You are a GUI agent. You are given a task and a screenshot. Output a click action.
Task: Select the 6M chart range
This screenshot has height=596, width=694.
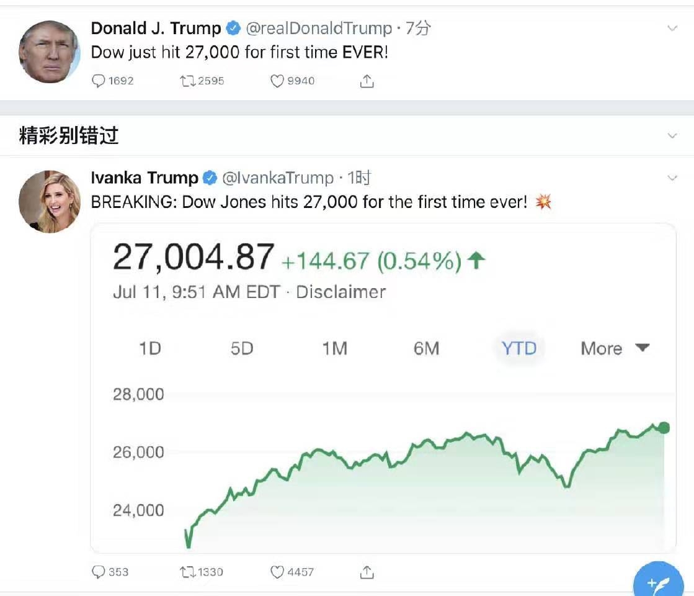point(426,348)
